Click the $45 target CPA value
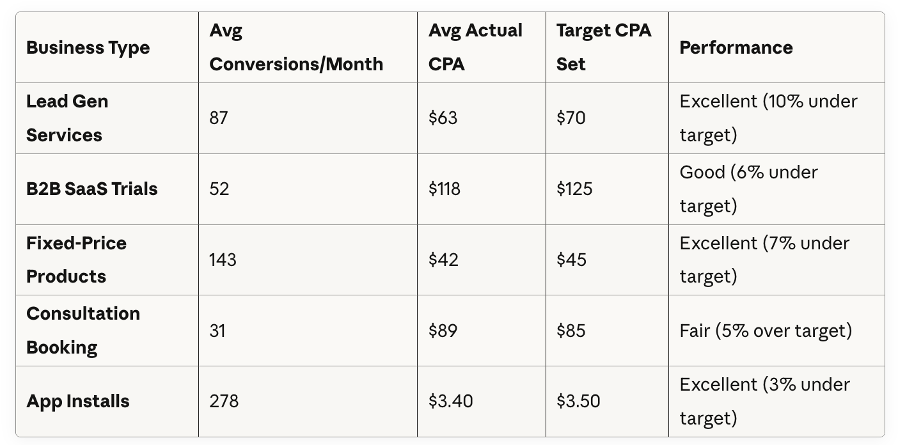898x445 pixels. (x=571, y=260)
